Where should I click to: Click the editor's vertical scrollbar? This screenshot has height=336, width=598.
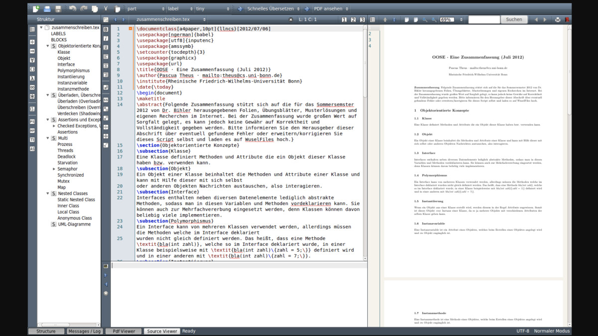365,143
